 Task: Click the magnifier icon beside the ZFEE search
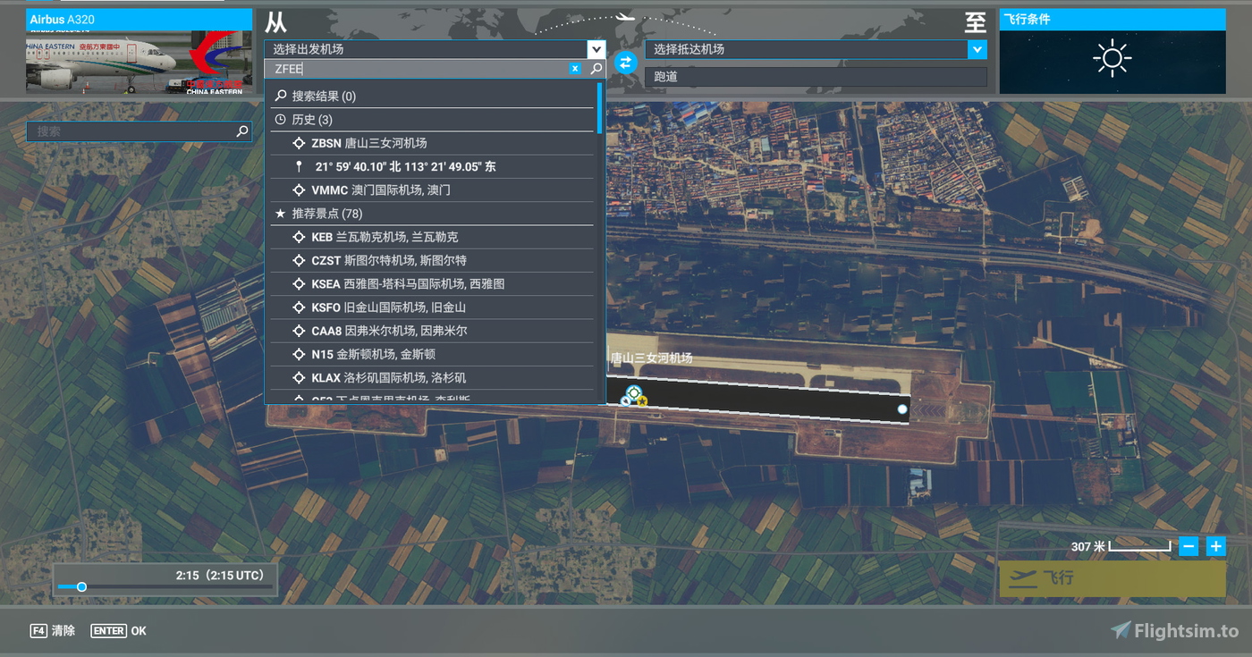595,68
